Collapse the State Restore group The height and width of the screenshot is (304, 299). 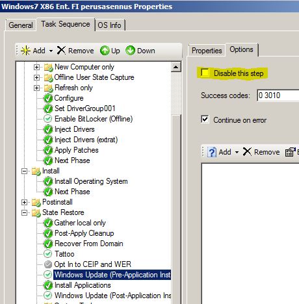point(25,213)
